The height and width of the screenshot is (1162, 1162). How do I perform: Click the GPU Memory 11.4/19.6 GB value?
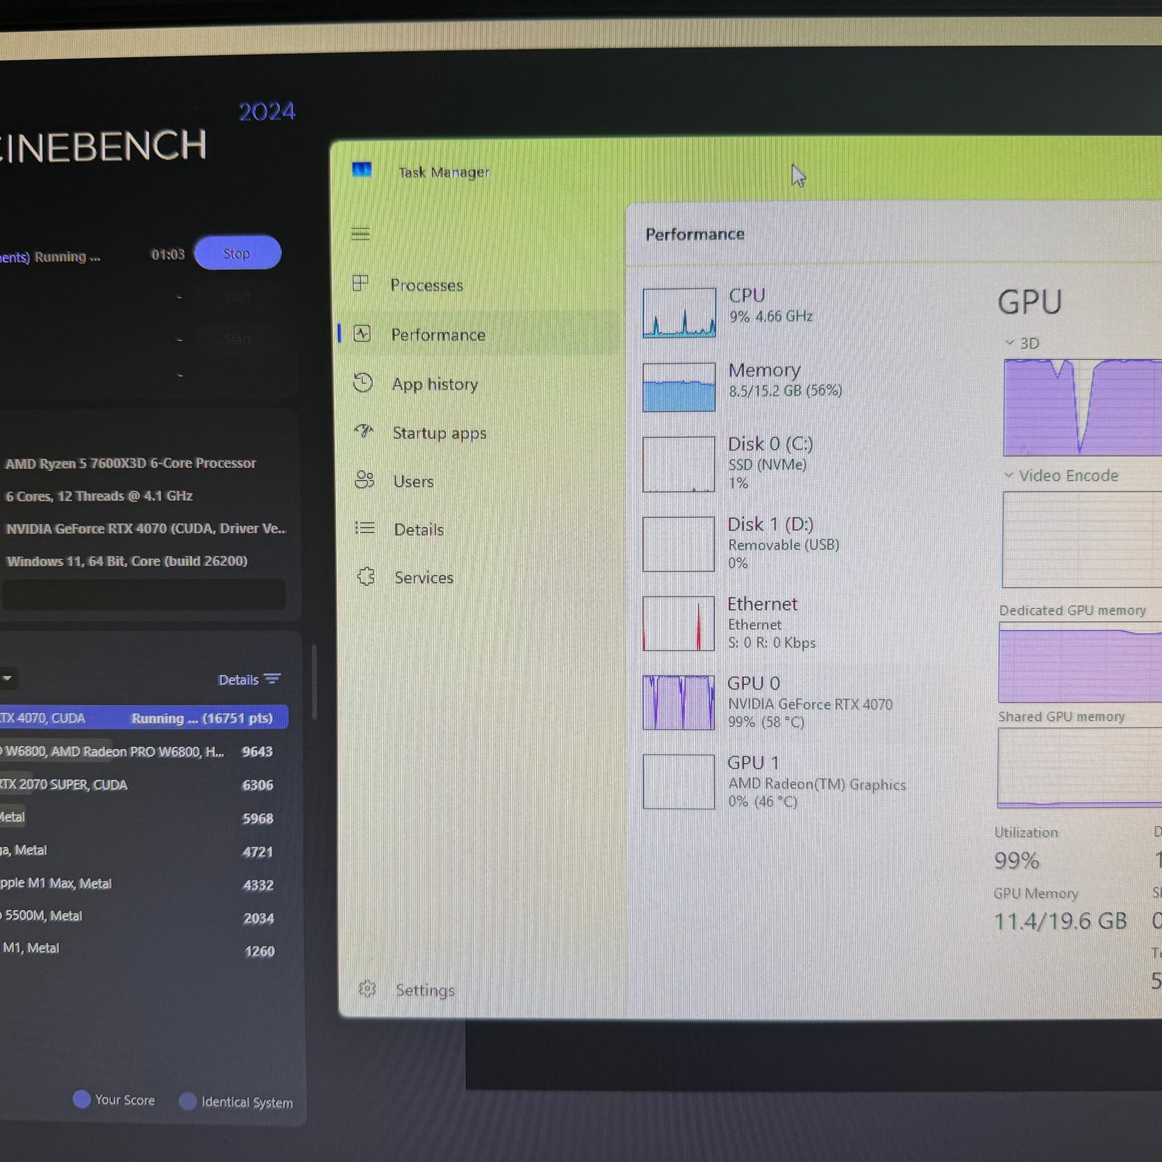(1060, 921)
